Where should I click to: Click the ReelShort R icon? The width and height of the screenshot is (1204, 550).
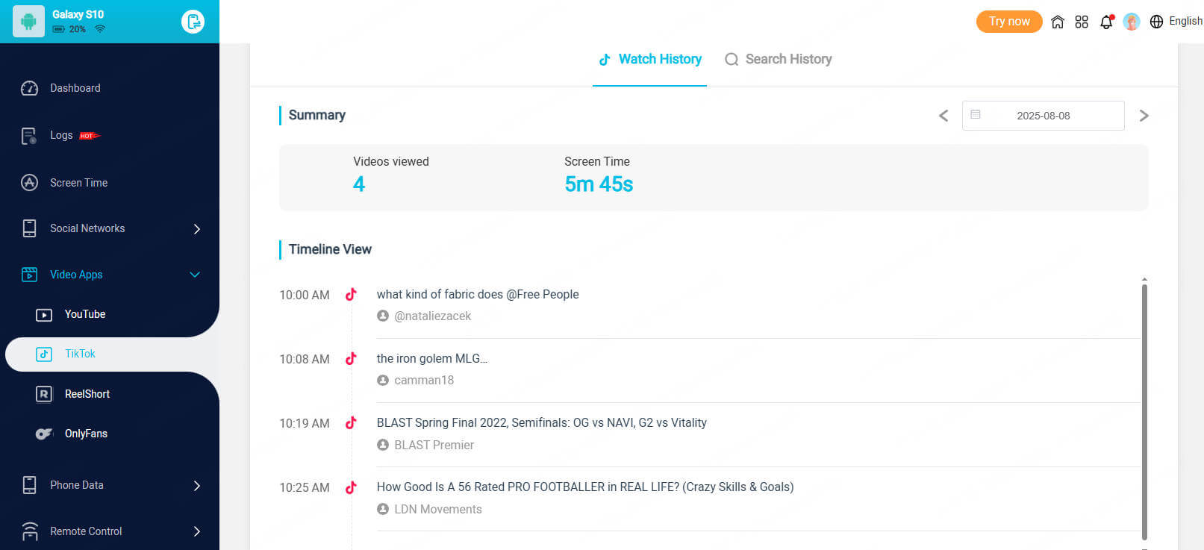point(44,394)
